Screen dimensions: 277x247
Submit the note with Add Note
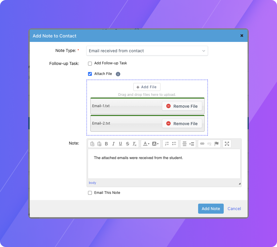211,209
